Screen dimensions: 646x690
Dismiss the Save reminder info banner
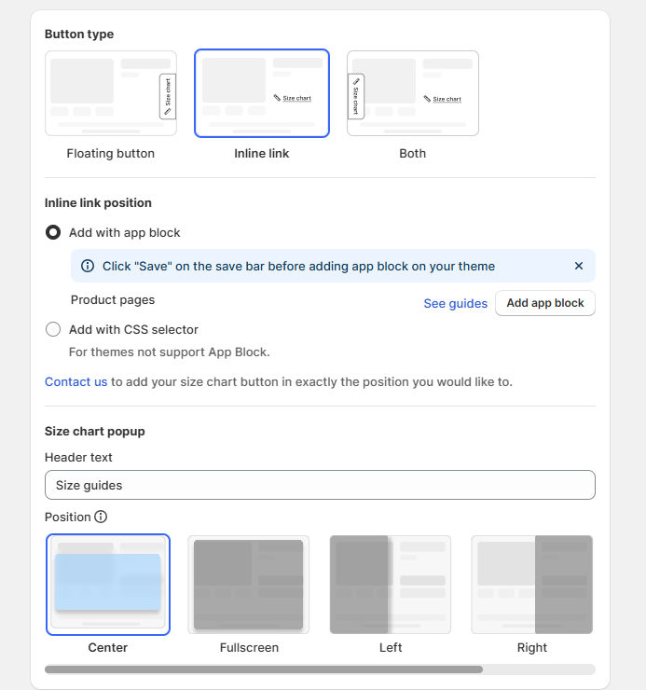click(579, 266)
